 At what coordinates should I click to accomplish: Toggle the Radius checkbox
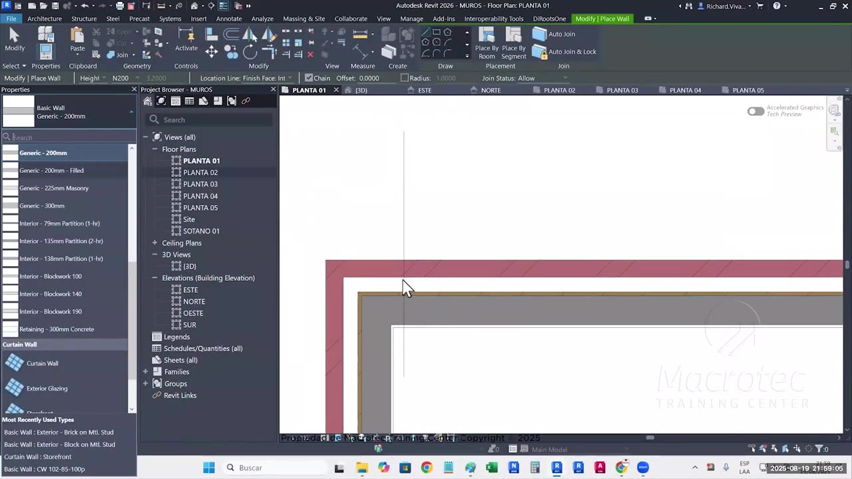point(404,78)
